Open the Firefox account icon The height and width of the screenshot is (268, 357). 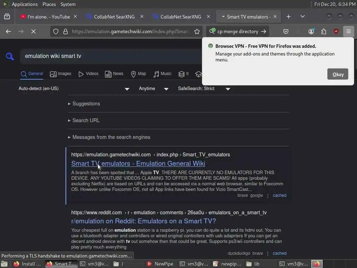coord(311,31)
